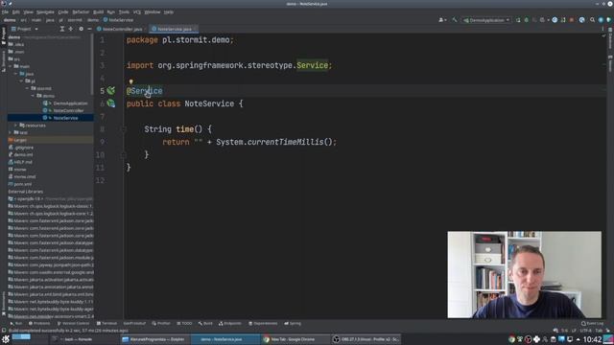Expand the test folder
614x345 pixels.
(11, 132)
